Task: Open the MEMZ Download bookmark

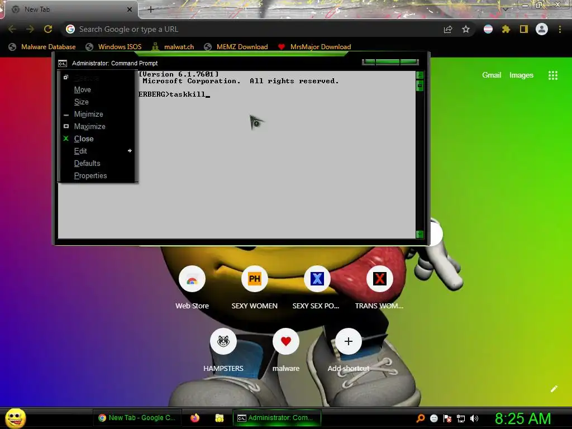Action: tap(236, 47)
